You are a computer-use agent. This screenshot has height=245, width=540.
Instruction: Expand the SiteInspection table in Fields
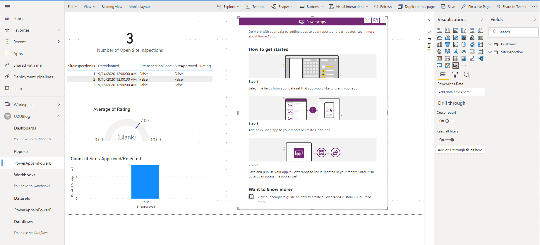coord(490,52)
